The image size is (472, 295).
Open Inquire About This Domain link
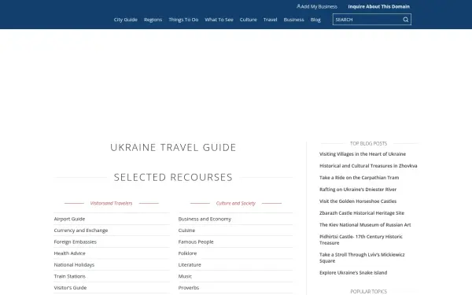coord(378,6)
